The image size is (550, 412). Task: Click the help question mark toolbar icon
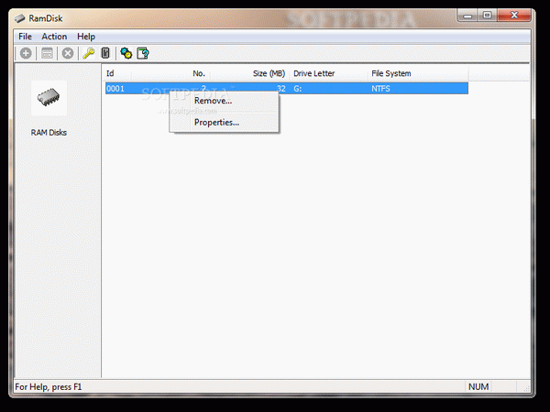[x=143, y=54]
